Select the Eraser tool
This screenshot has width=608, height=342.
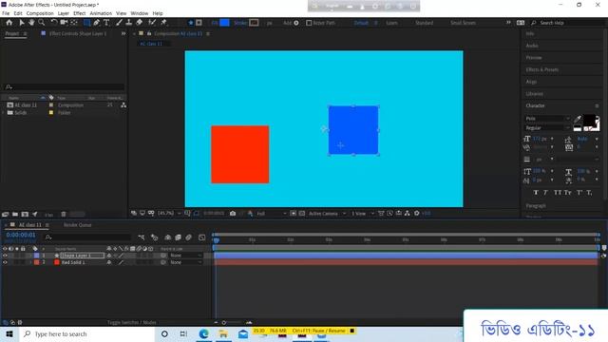click(x=139, y=23)
